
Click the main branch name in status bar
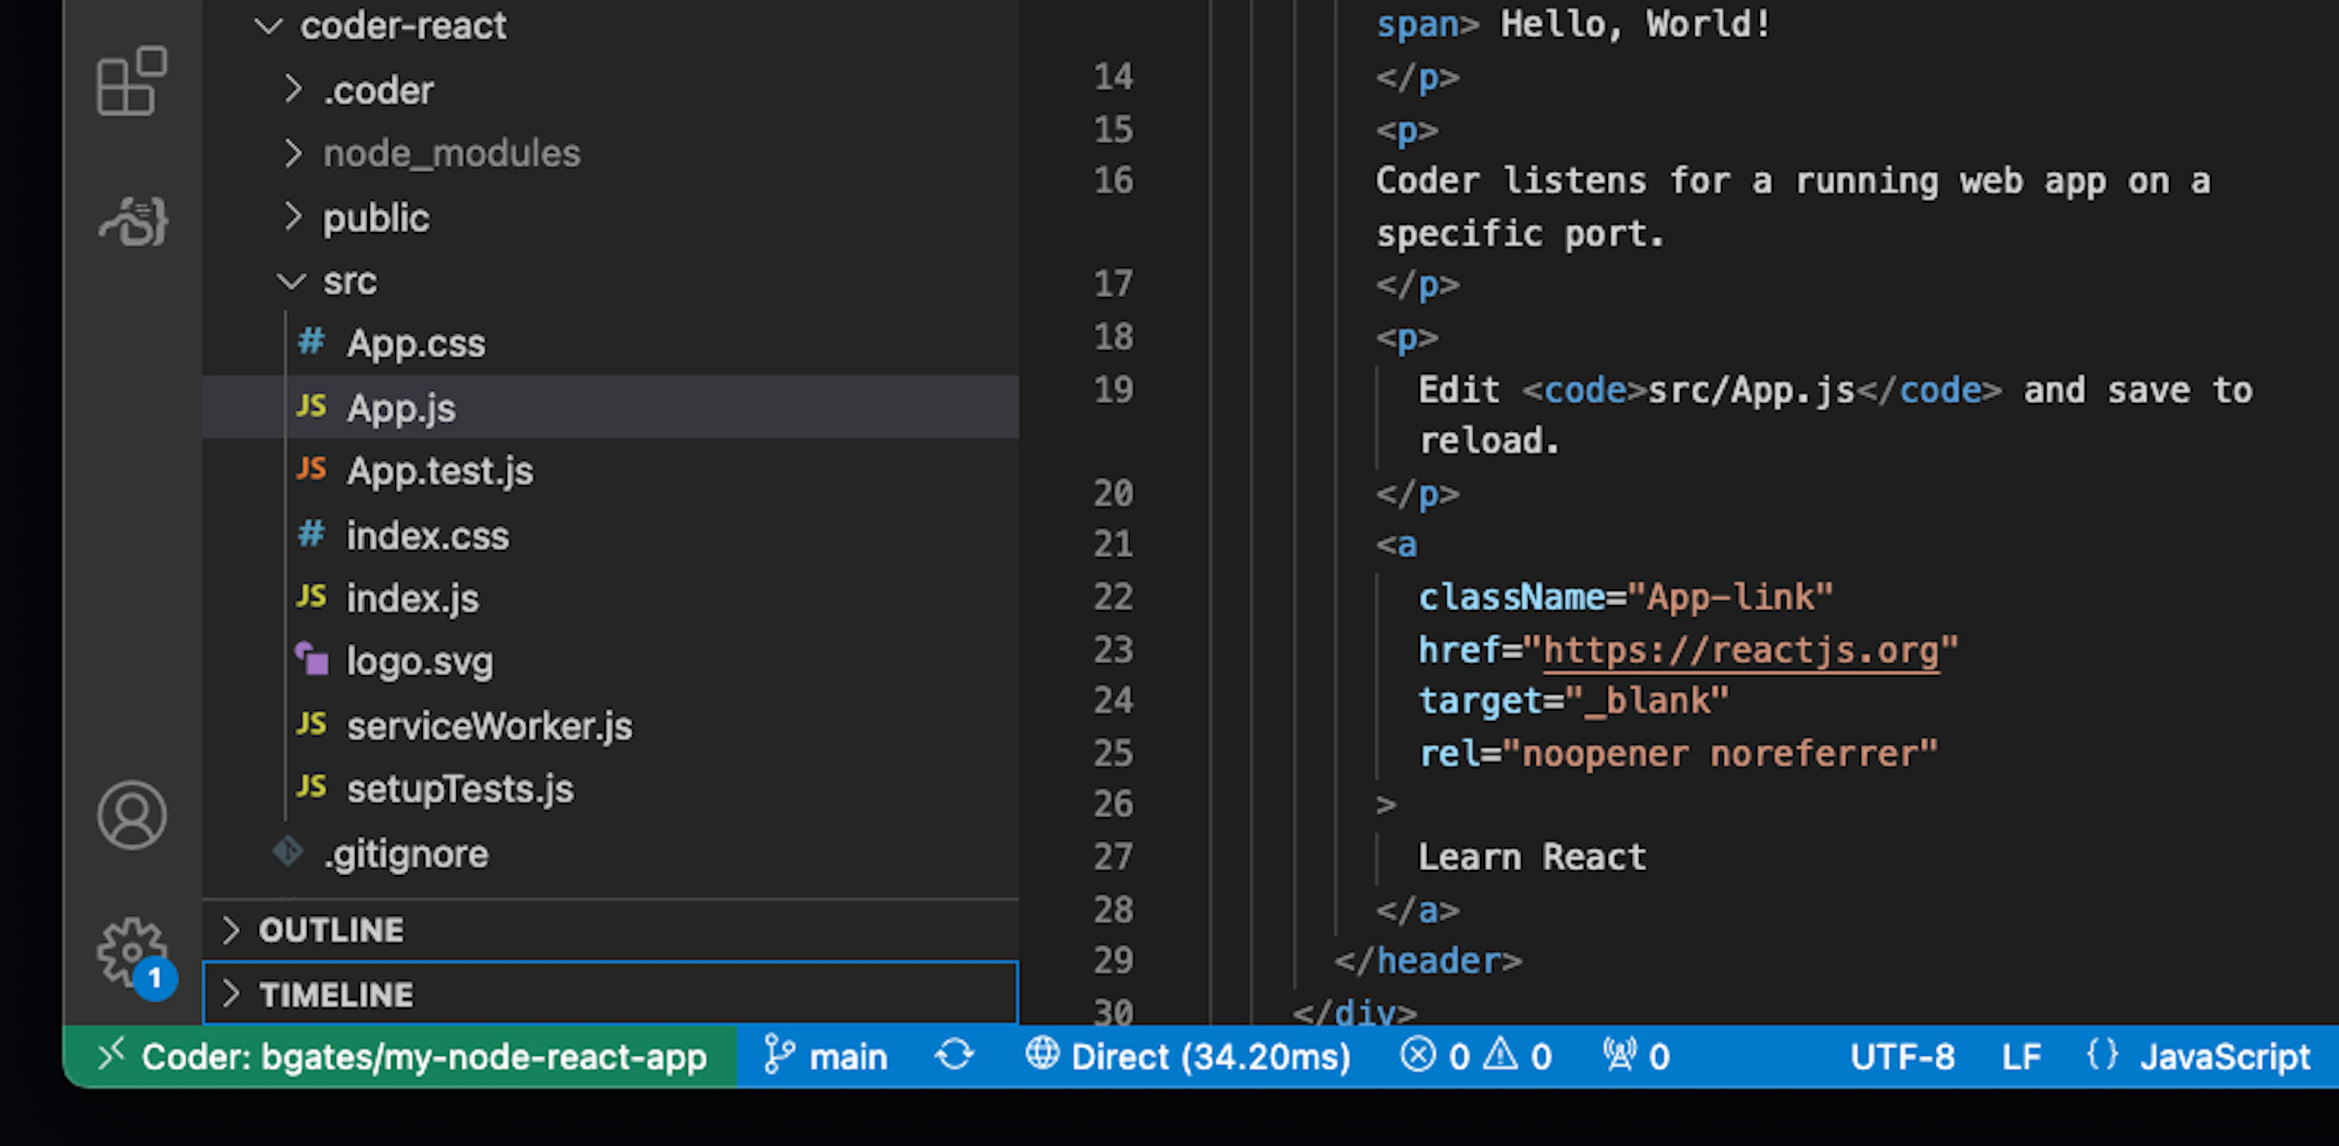(x=848, y=1056)
